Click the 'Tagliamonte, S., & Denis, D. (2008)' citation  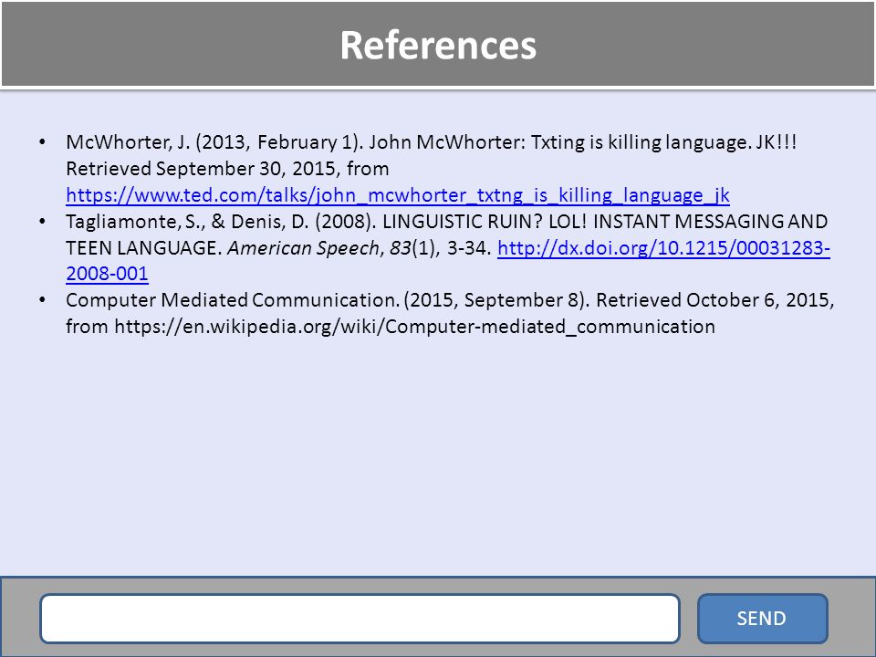point(221,221)
